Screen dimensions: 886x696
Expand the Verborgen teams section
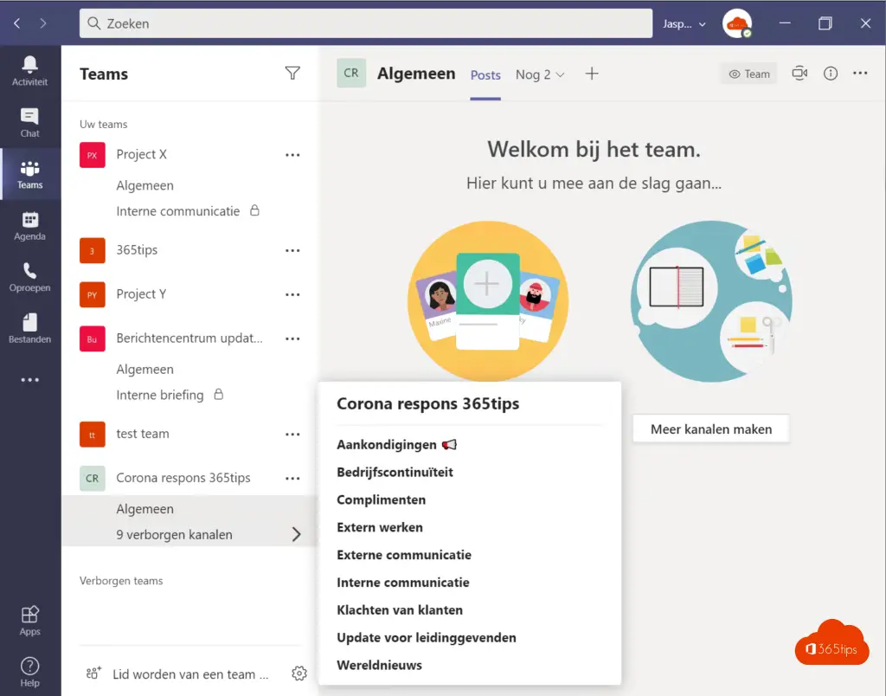point(121,581)
